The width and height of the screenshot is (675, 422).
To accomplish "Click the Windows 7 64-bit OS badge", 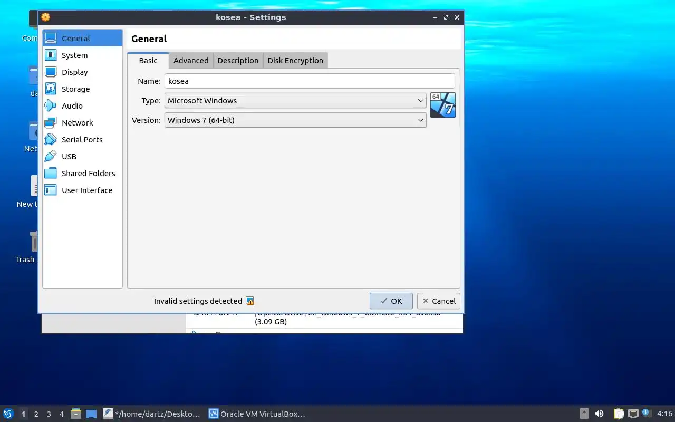I will [443, 105].
